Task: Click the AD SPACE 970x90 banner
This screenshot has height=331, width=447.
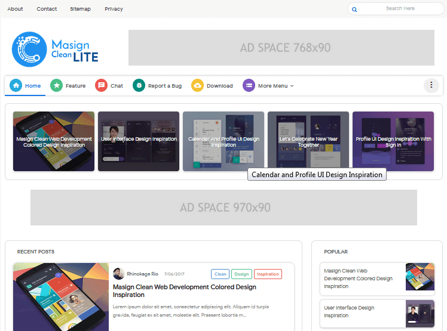Action: click(x=223, y=208)
